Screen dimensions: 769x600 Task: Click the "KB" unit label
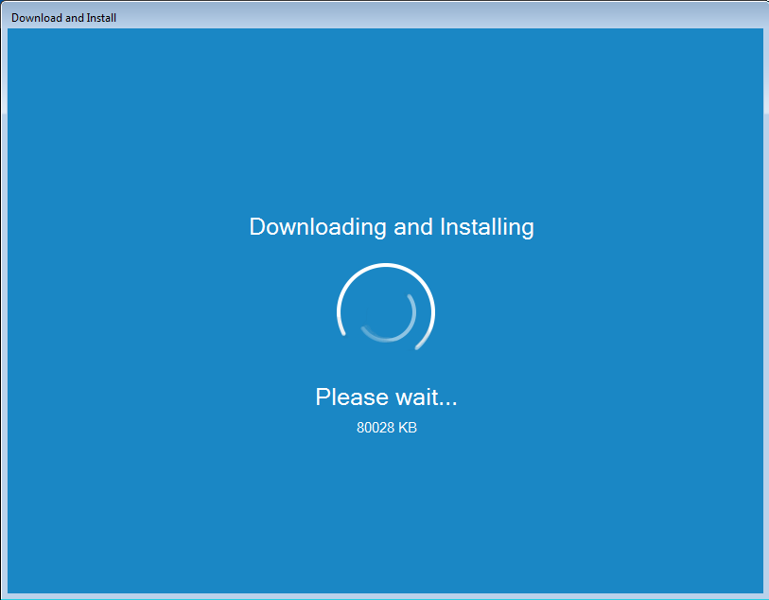point(408,428)
